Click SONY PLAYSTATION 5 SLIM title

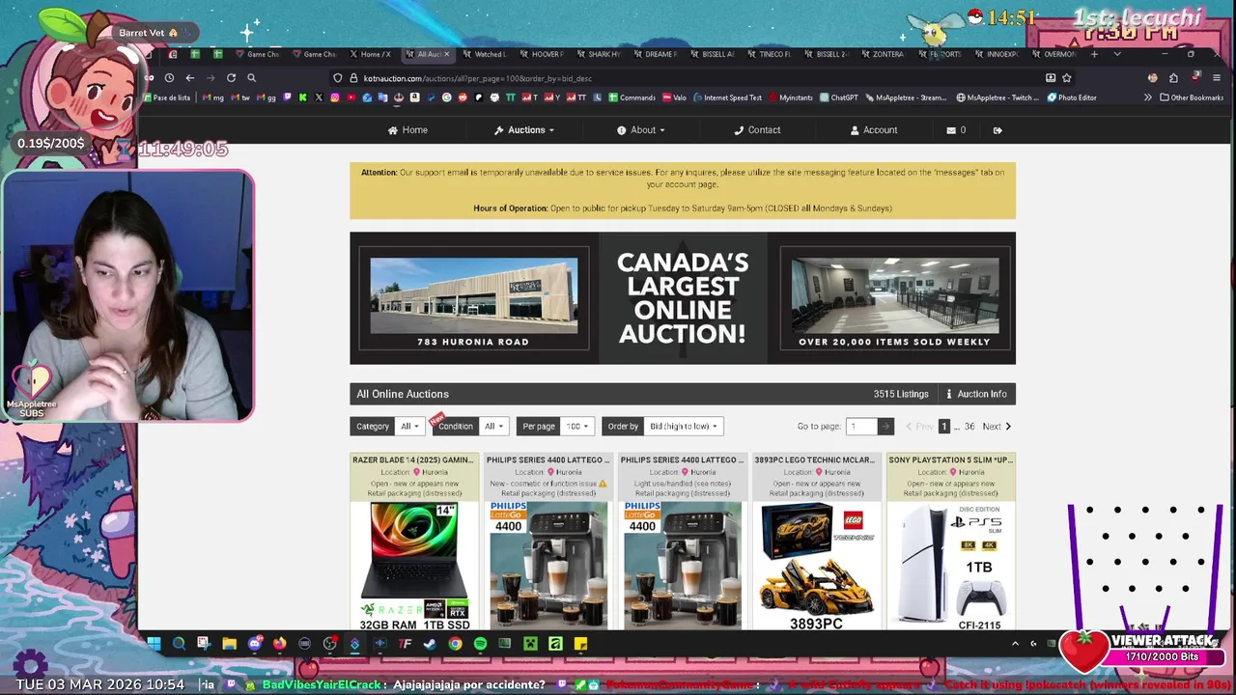pyautogui.click(x=950, y=460)
